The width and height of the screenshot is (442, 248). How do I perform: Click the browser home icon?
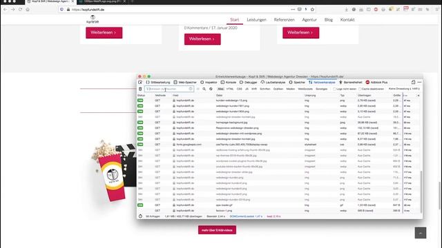[28, 9]
